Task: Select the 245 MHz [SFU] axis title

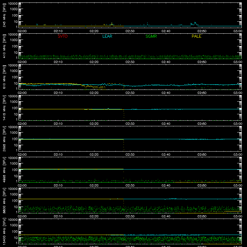Action: point(4,15)
